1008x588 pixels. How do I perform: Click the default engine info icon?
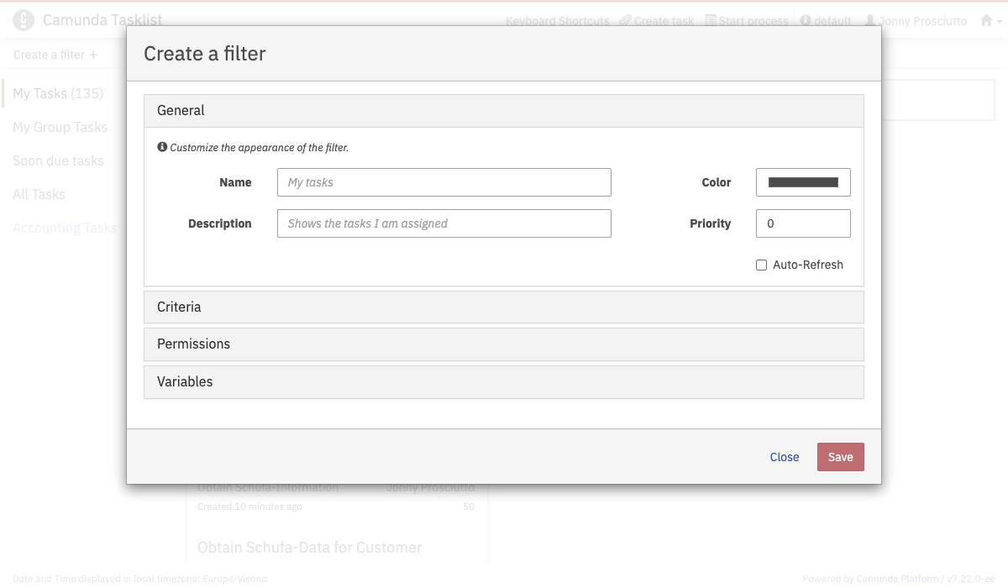pos(806,21)
